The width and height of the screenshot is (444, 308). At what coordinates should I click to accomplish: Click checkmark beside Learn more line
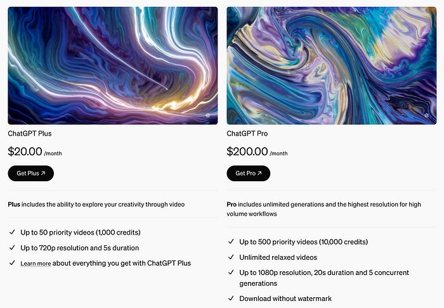click(x=12, y=263)
